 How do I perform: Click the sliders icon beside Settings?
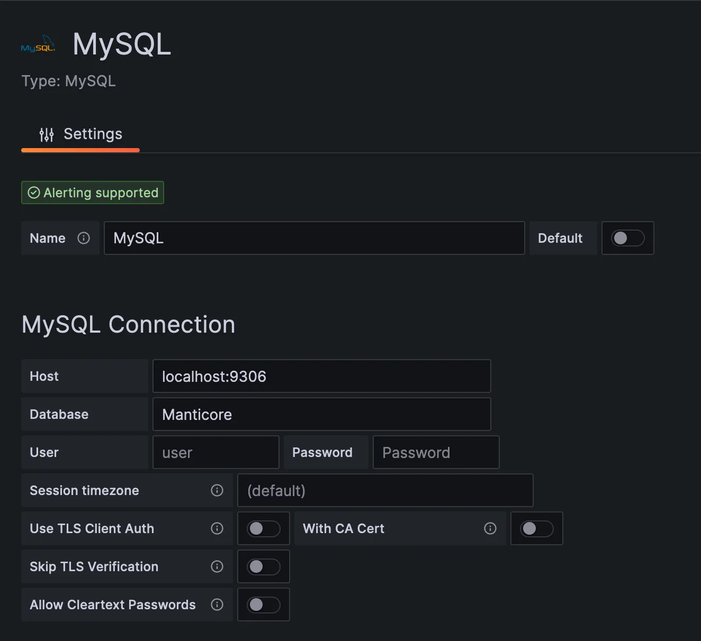47,134
